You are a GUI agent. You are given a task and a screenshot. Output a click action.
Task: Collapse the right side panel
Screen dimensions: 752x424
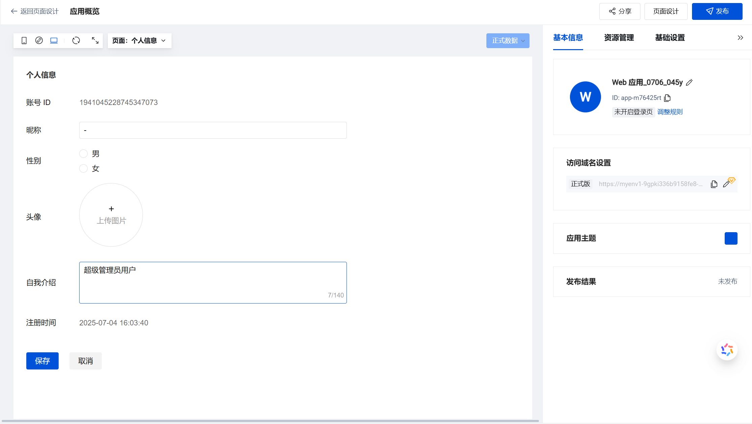[740, 38]
